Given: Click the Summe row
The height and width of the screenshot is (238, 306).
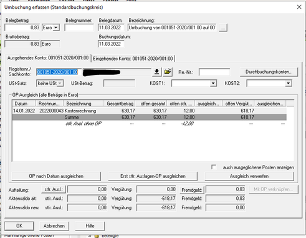Looking at the screenshot, I should 149,117.
